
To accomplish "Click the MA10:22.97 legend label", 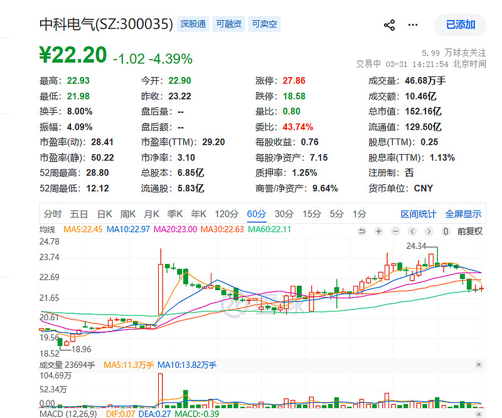I will [128, 229].
